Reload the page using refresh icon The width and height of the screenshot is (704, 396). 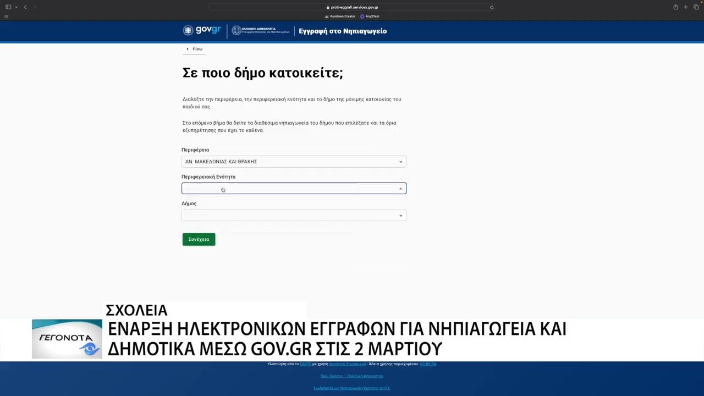tap(491, 8)
